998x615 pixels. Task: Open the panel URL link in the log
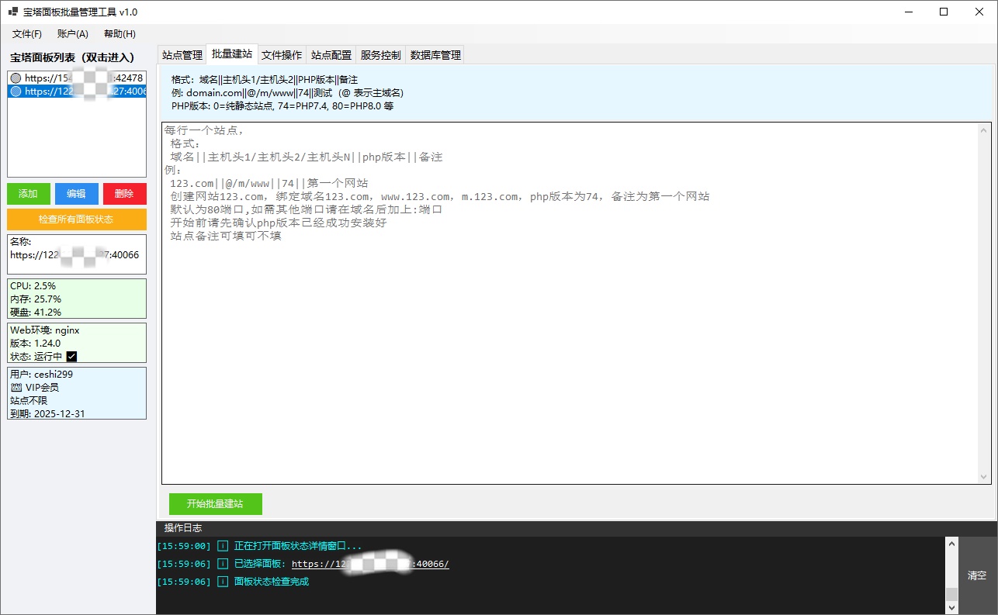tap(370, 564)
